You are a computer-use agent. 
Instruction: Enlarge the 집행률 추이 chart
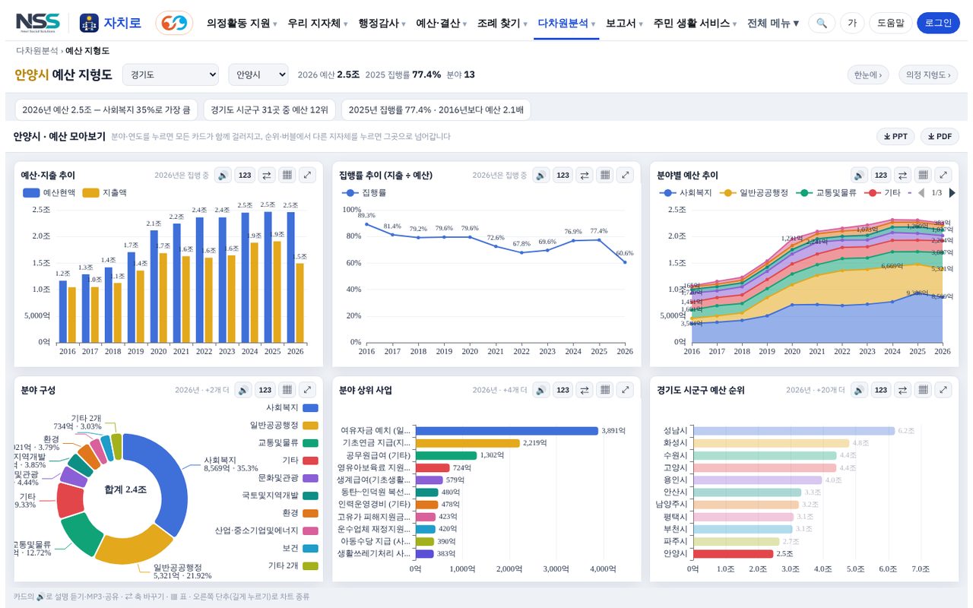[x=625, y=176]
